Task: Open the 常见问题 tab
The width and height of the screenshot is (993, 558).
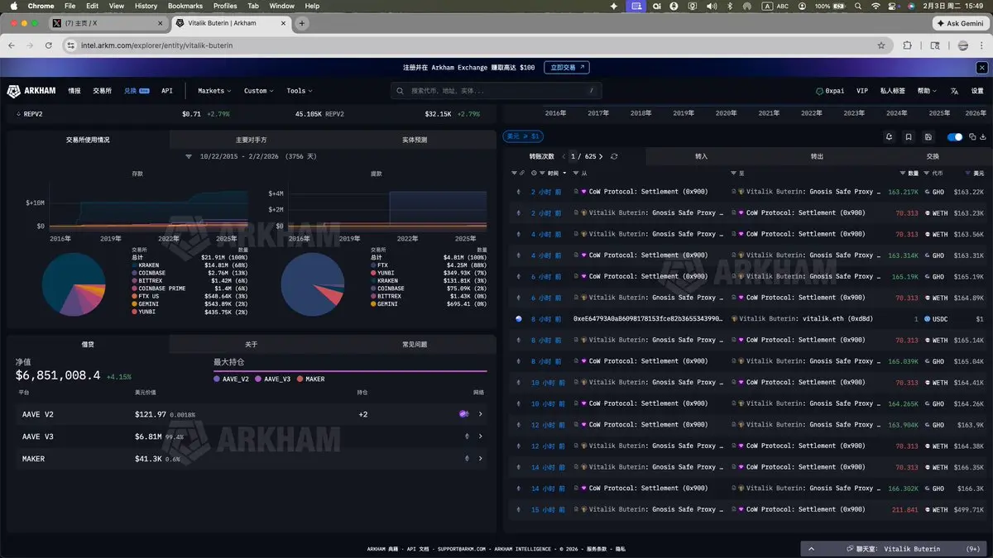Action: pos(415,344)
